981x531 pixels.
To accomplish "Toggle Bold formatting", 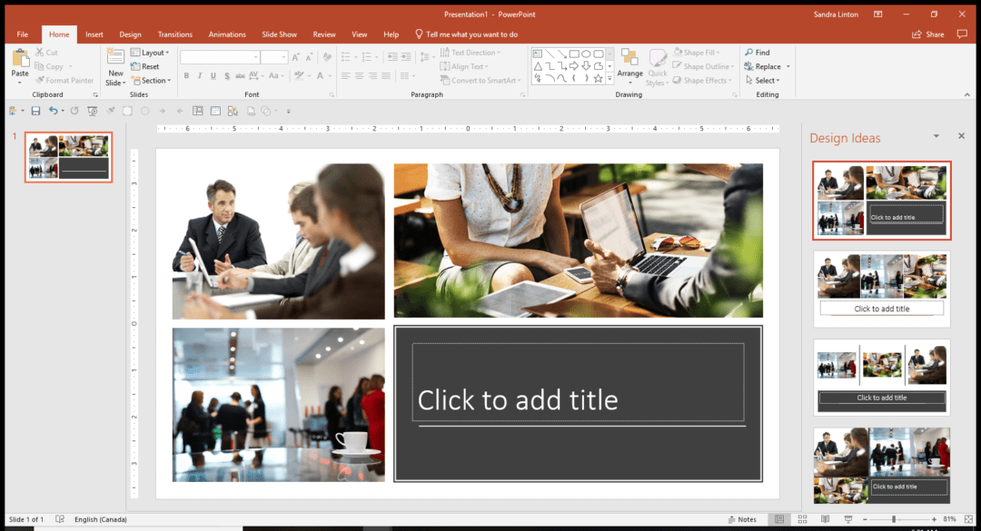I will coord(185,75).
